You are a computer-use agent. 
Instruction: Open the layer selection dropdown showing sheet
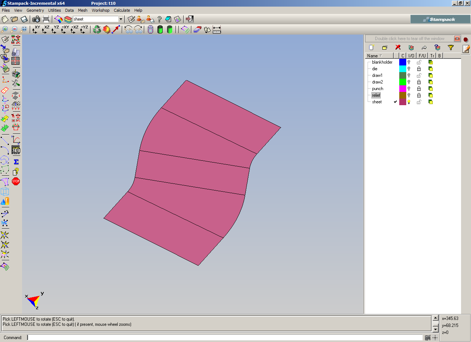point(121,19)
